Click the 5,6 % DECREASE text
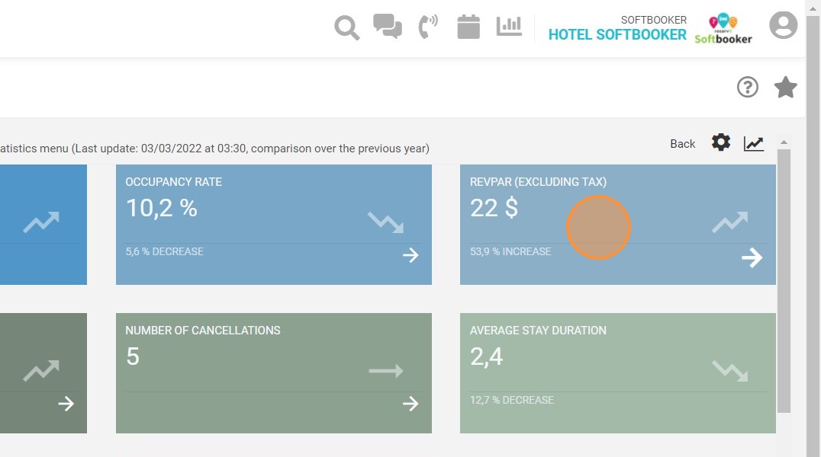The height and width of the screenshot is (457, 821). coord(164,251)
